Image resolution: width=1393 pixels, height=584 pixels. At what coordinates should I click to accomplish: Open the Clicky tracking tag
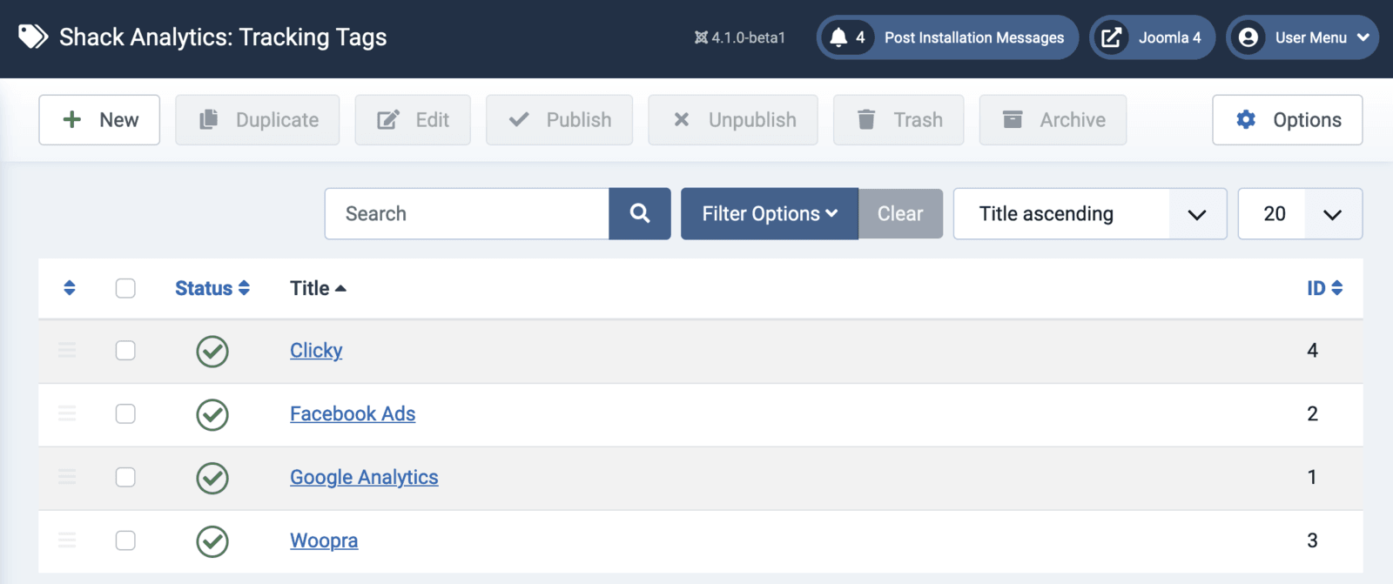(316, 350)
